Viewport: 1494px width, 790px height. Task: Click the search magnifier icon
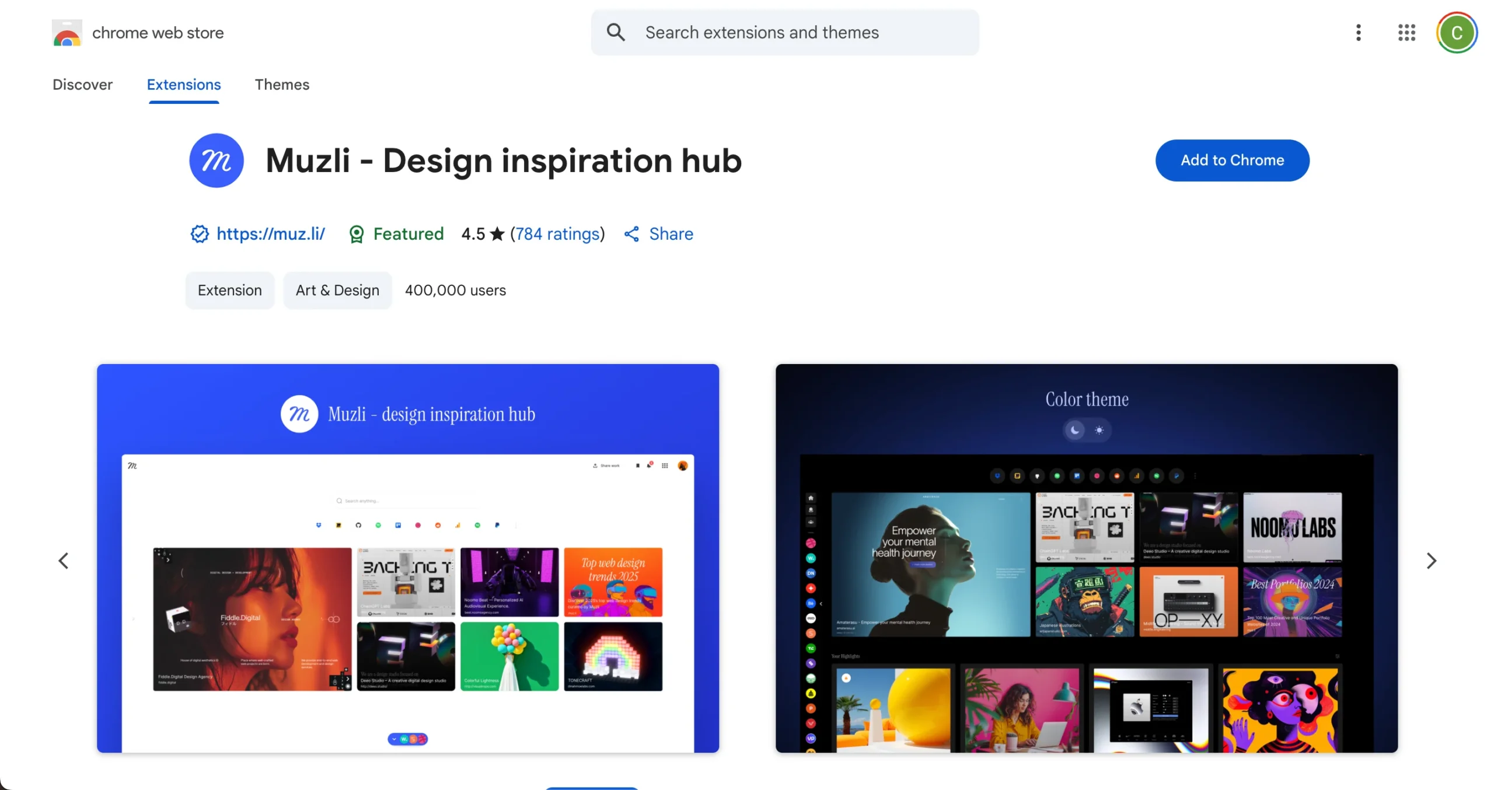click(x=615, y=32)
